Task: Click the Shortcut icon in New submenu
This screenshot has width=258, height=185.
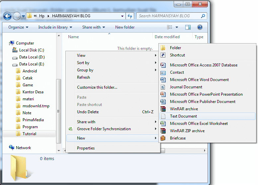Action: point(163,55)
